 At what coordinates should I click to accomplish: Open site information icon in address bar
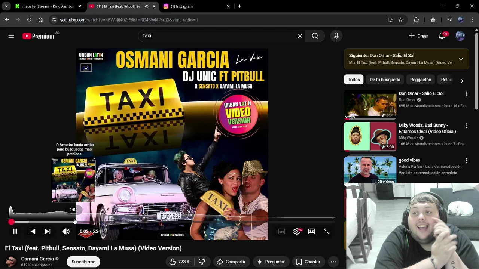pos(54,20)
